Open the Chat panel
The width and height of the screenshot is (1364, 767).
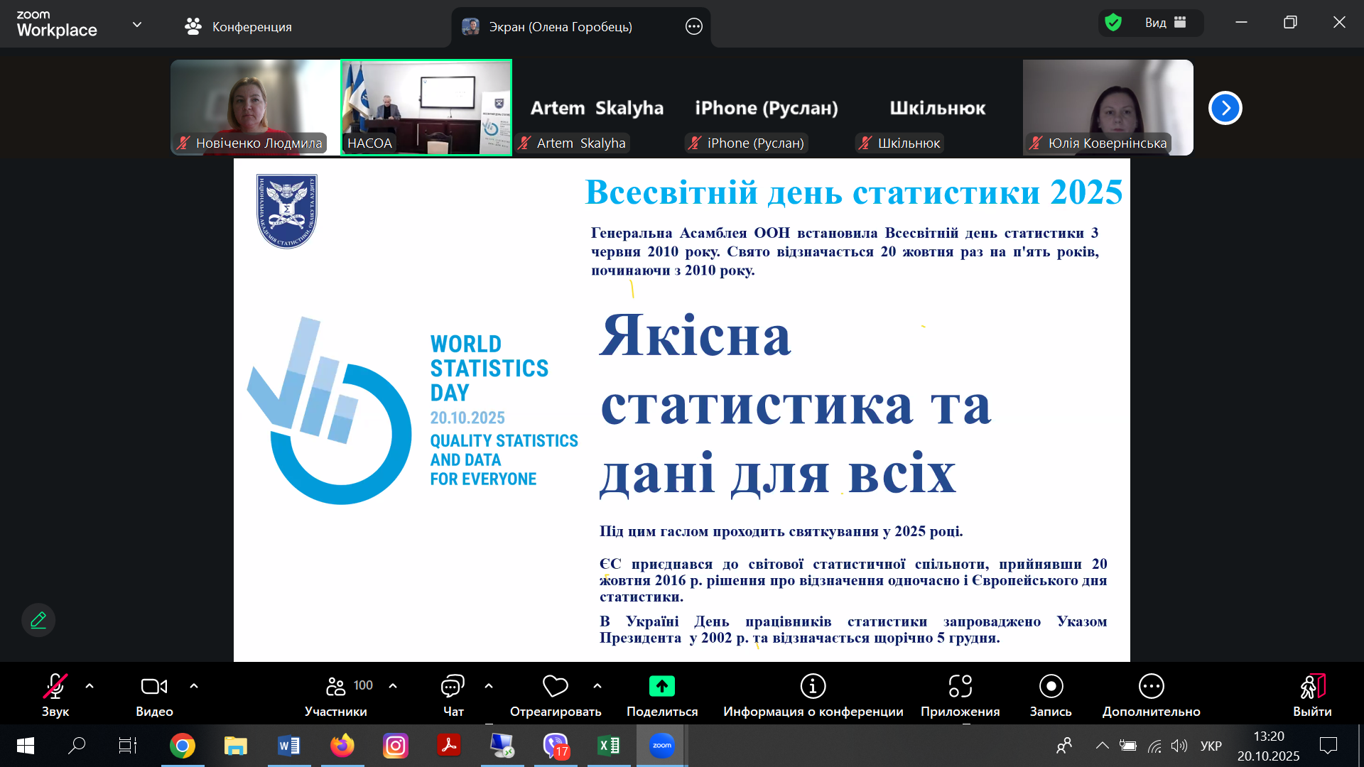453,695
